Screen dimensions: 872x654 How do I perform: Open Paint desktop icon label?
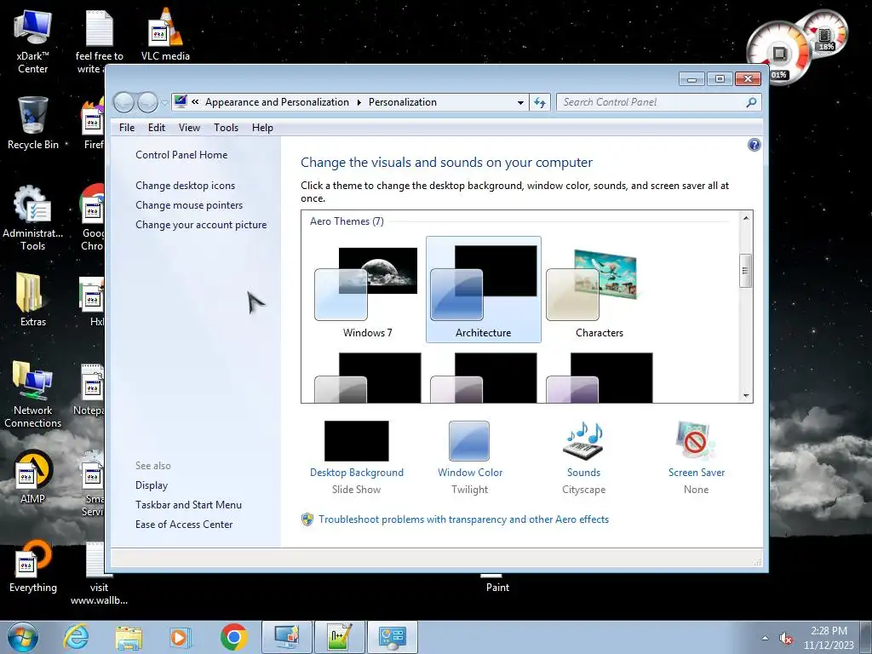tap(497, 588)
